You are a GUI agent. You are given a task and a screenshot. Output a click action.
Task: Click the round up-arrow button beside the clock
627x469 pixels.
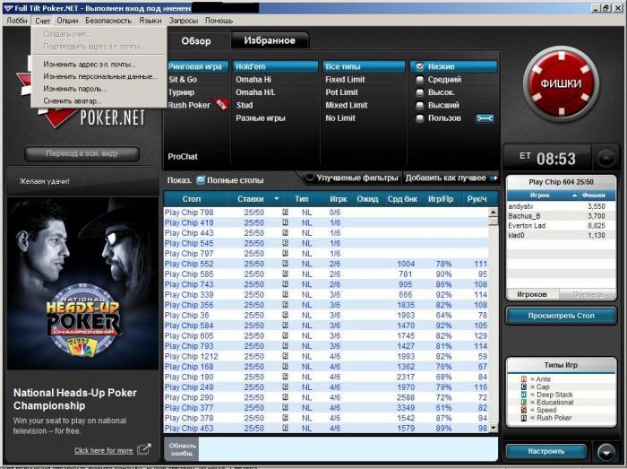(x=606, y=158)
